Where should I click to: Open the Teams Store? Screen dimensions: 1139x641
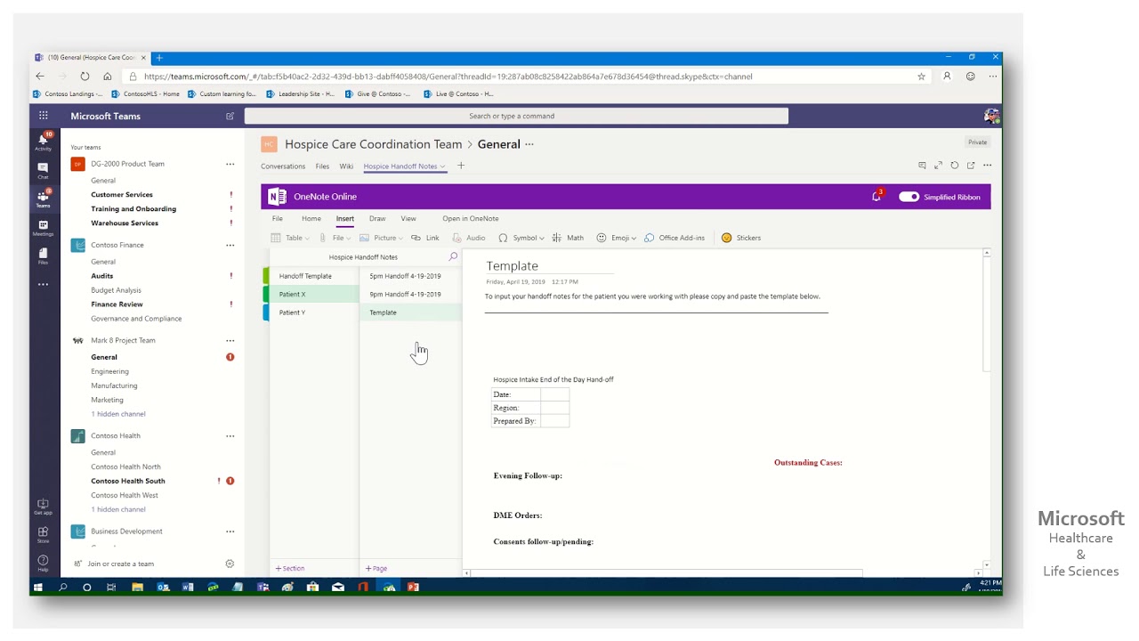(x=43, y=534)
